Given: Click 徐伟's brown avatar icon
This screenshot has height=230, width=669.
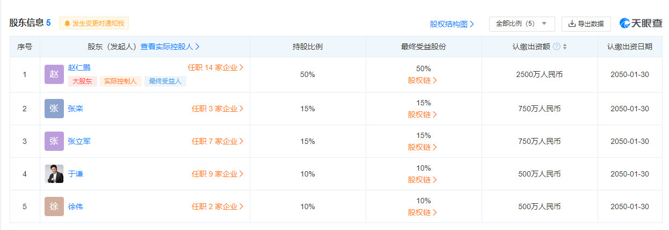Looking at the screenshot, I should [54, 206].
